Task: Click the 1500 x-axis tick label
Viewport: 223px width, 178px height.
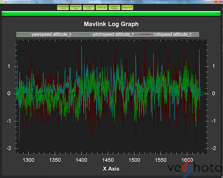Action: click(x=134, y=160)
